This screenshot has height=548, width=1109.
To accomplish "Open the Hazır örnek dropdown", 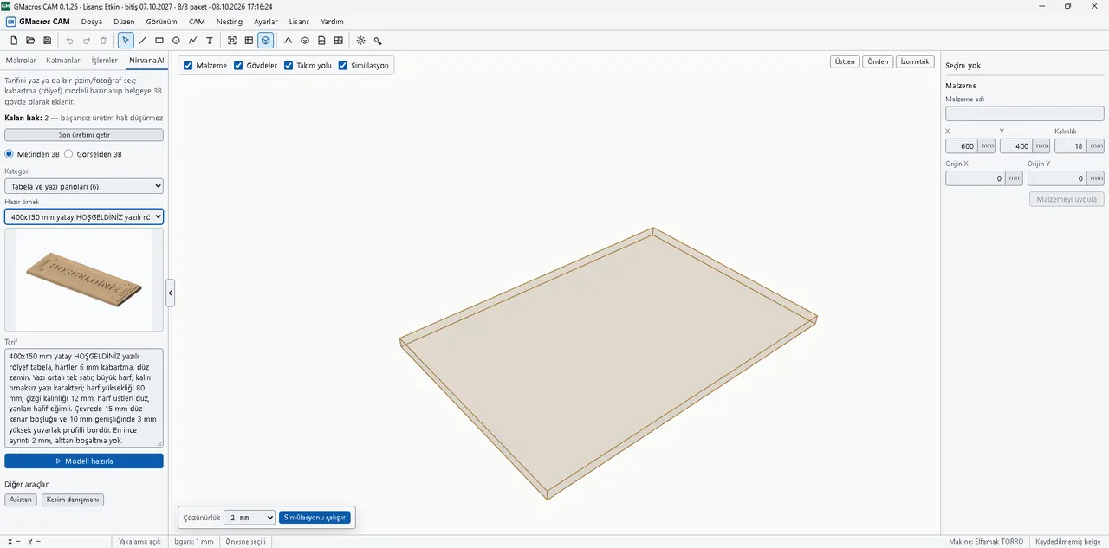I will [x=84, y=216].
